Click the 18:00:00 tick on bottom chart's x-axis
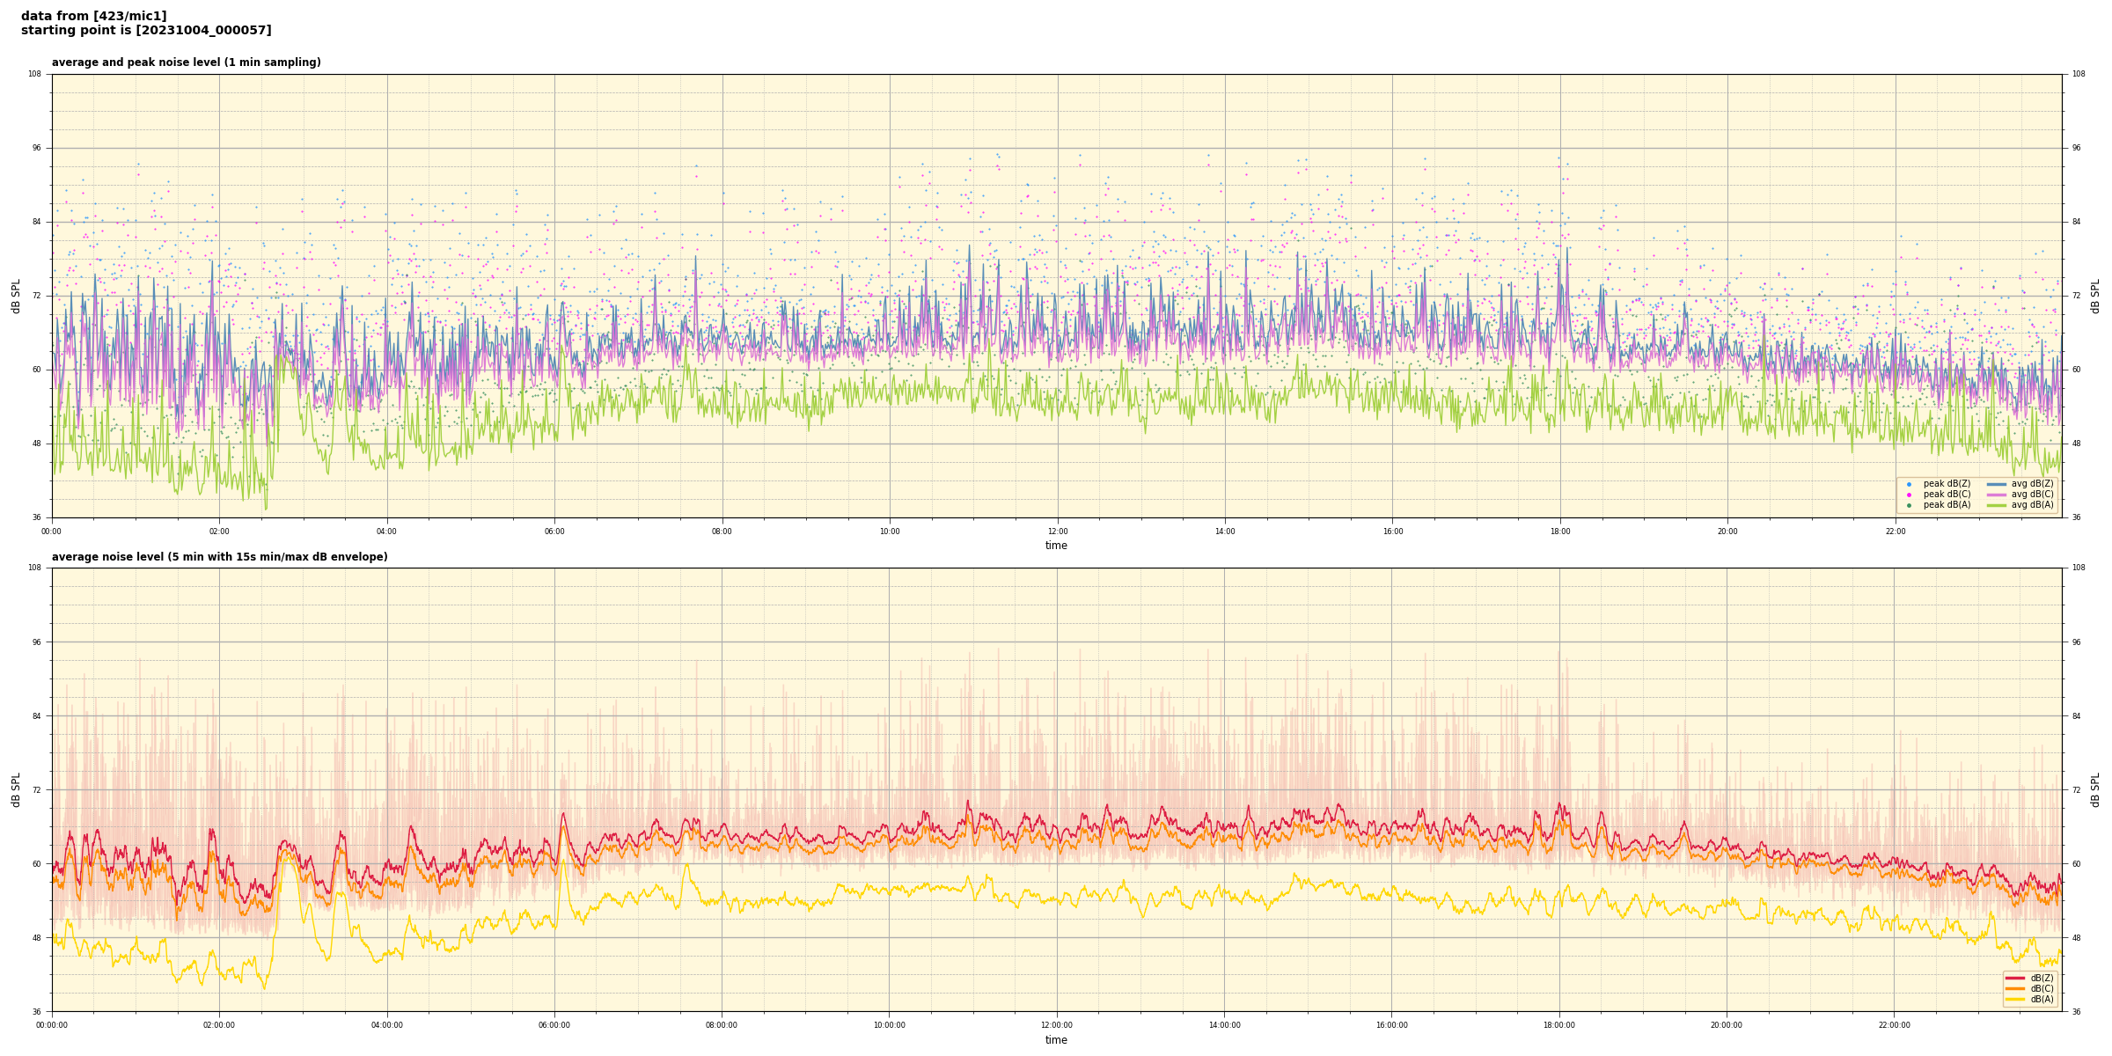 (1559, 1025)
